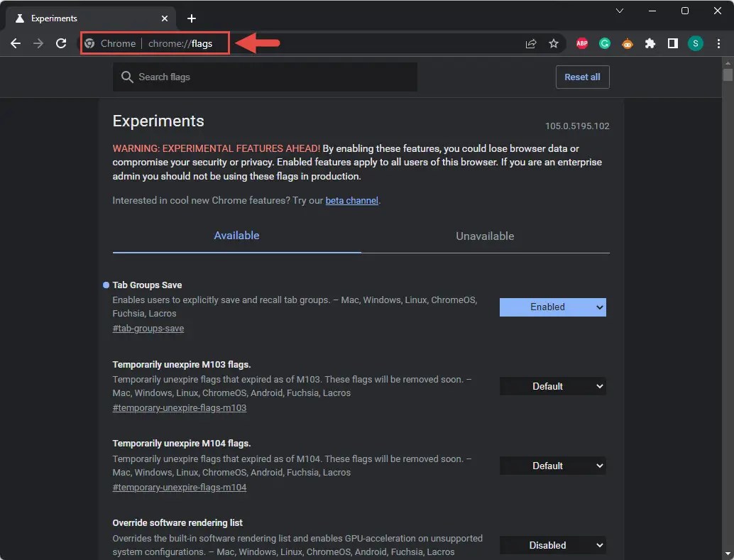The height and width of the screenshot is (560, 734).
Task: Click the scrollbar down arrow
Action: [x=728, y=554]
